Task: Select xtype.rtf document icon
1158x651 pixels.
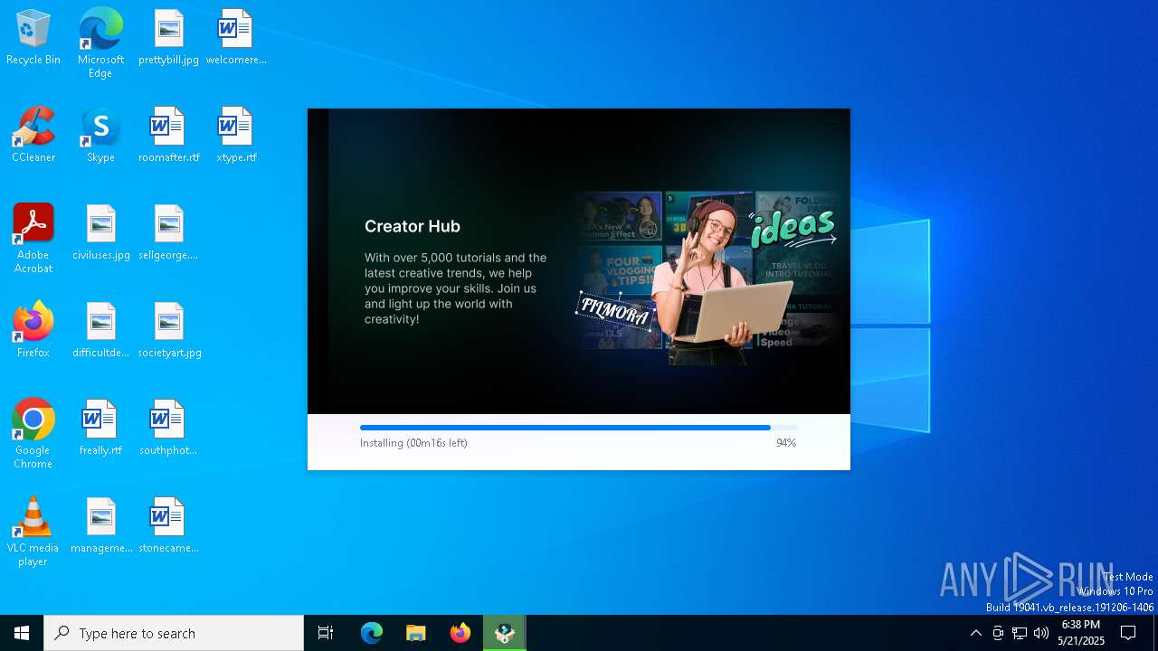Action: (x=236, y=136)
